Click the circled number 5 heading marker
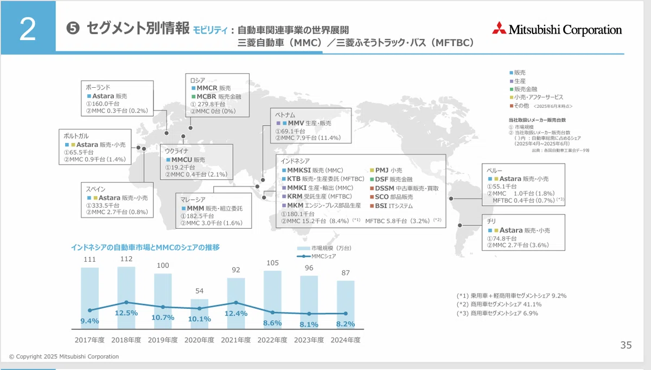Screen dimensions: 651x370 point(73,29)
